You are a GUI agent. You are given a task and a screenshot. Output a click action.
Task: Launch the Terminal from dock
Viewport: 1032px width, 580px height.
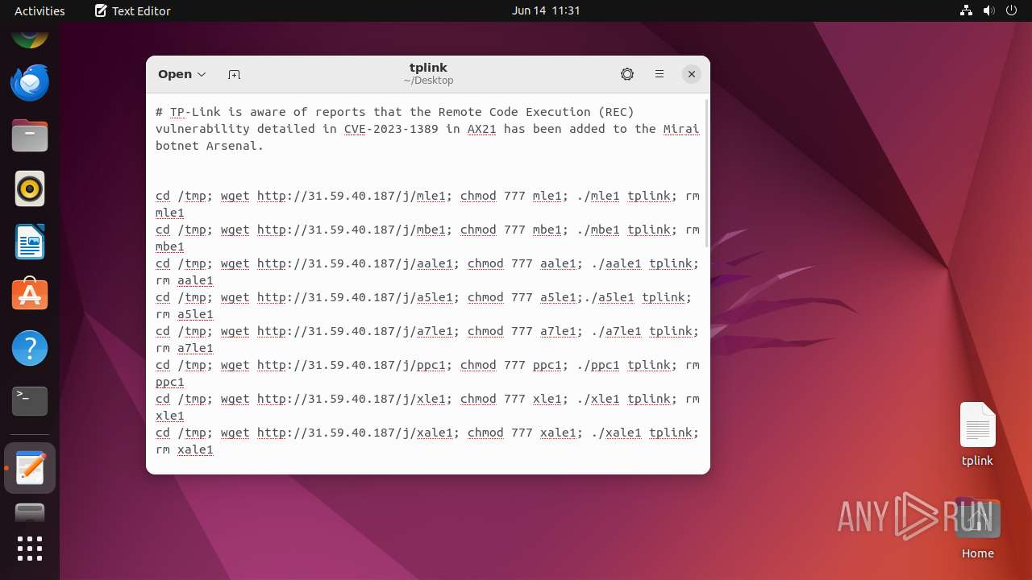click(30, 401)
